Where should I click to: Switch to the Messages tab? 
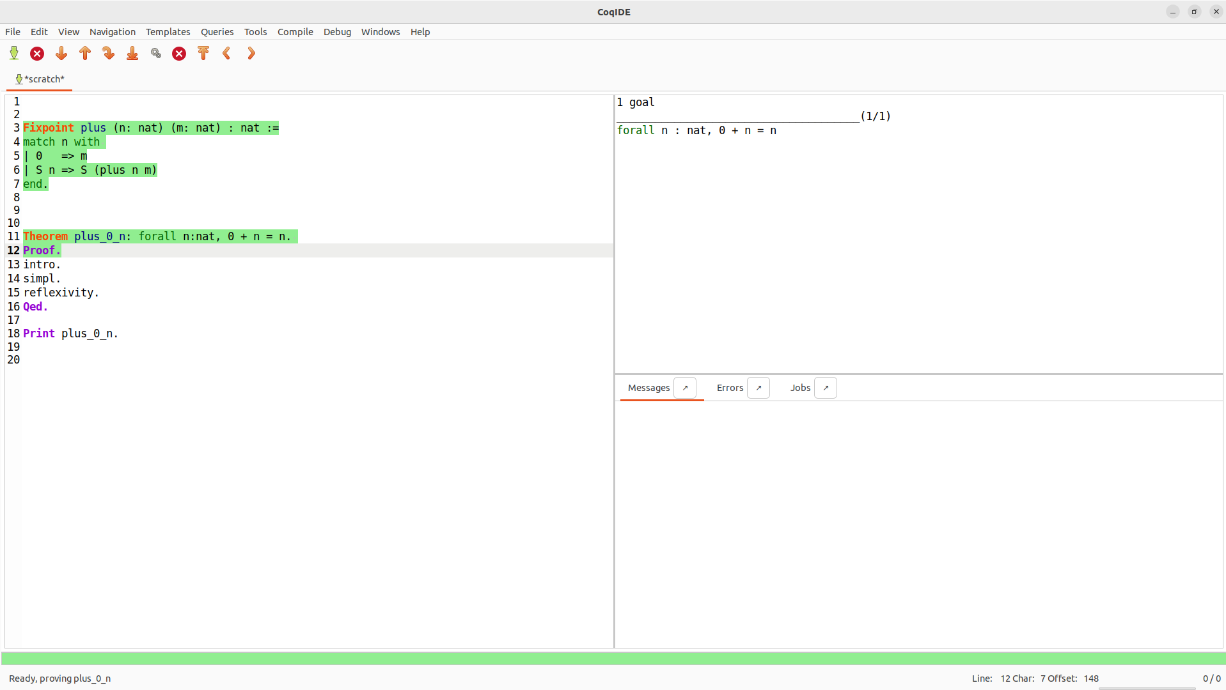[648, 388]
